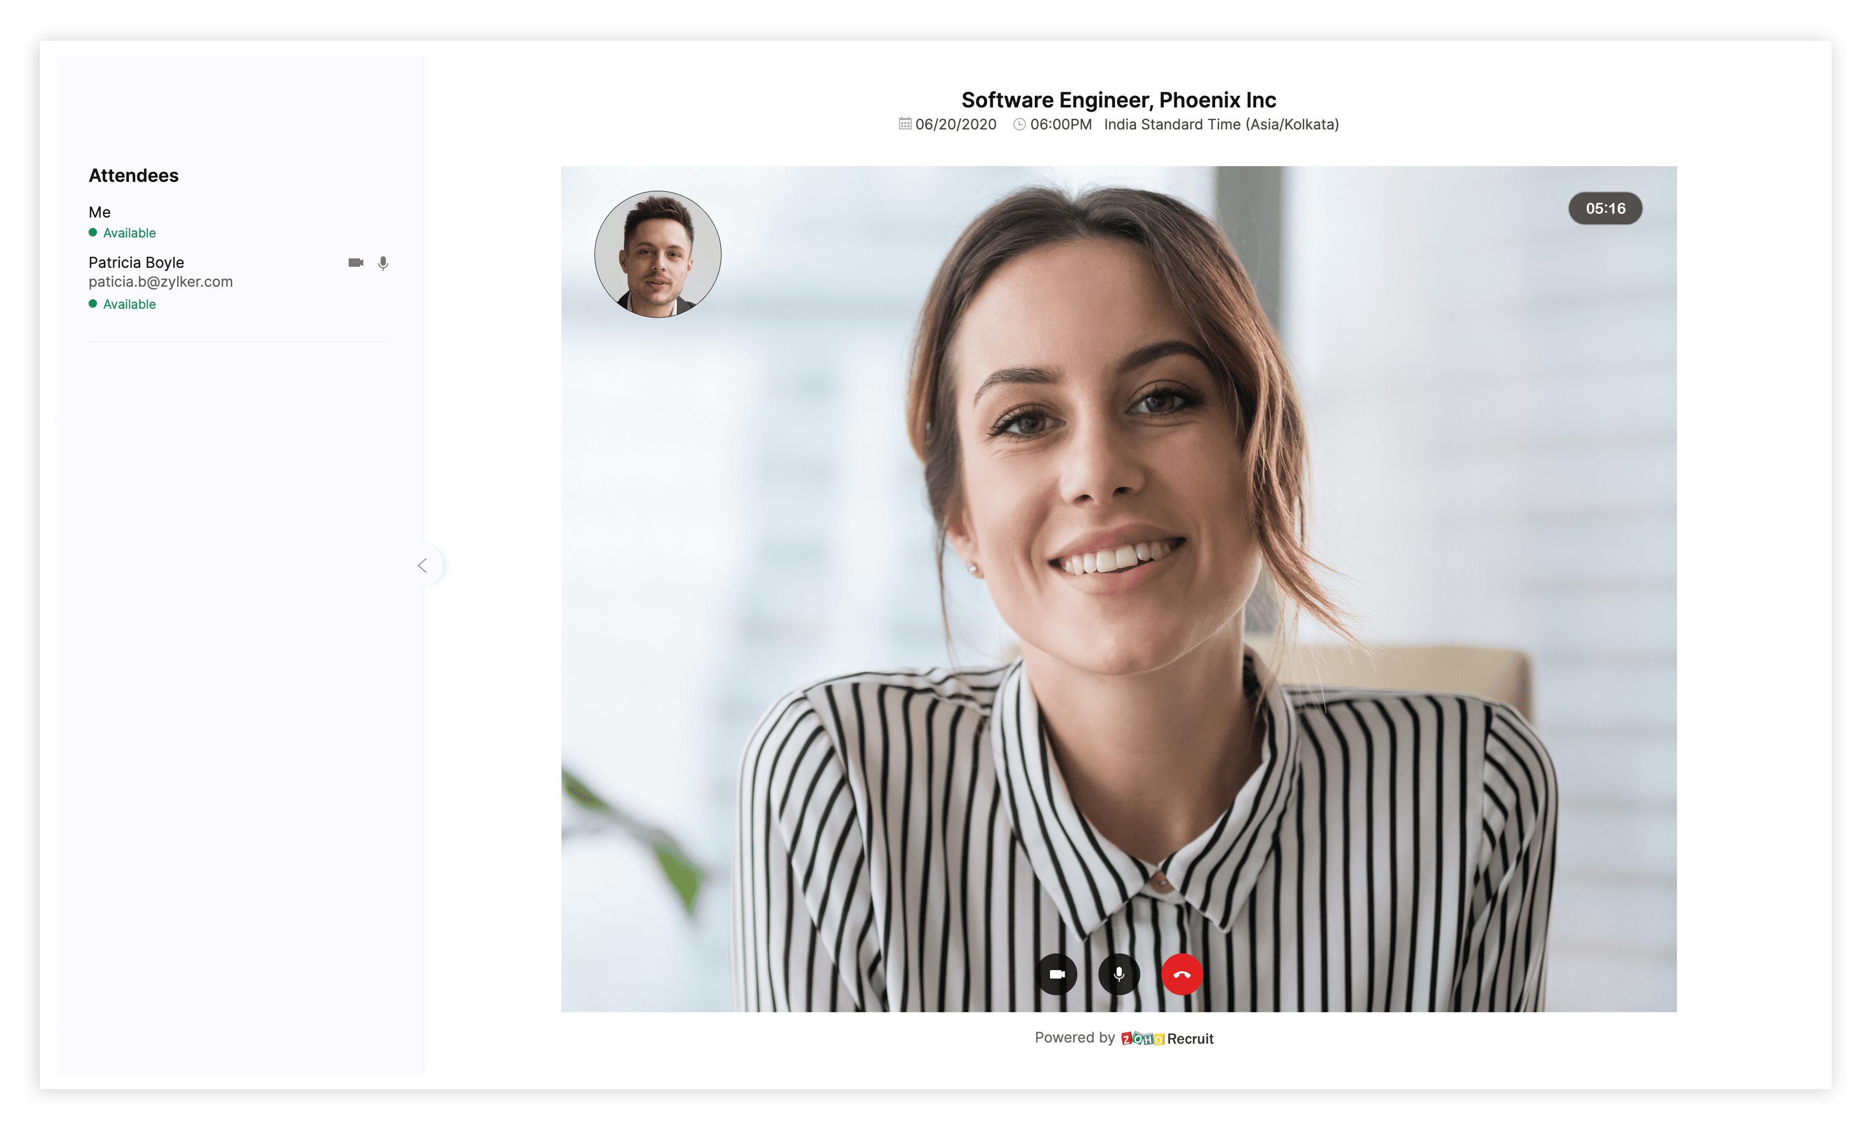The width and height of the screenshot is (1872, 1130).
Task: End the call with red hang-up button
Action: [x=1182, y=974]
